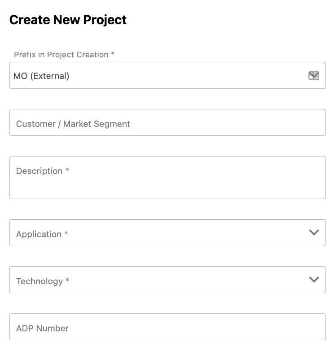Click the chevron icon in the Application field

pos(314,232)
